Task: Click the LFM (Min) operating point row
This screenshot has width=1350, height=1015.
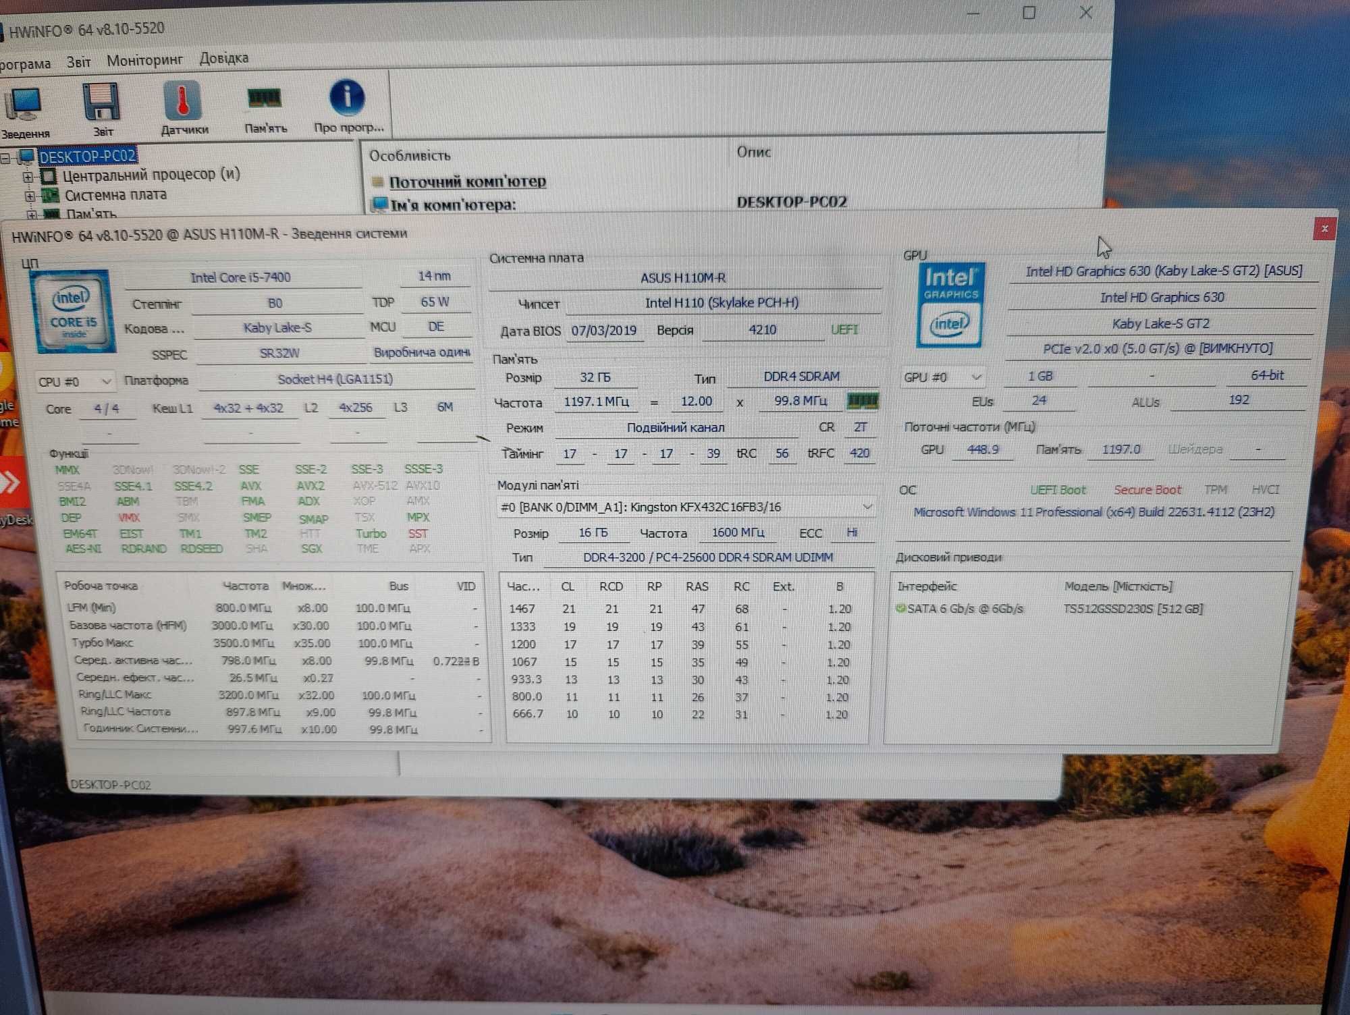Action: click(x=272, y=608)
